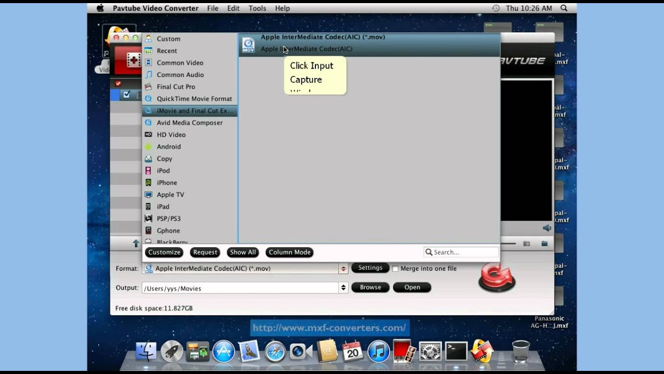Open the File menu
This screenshot has height=374, width=664.
pos(213,8)
